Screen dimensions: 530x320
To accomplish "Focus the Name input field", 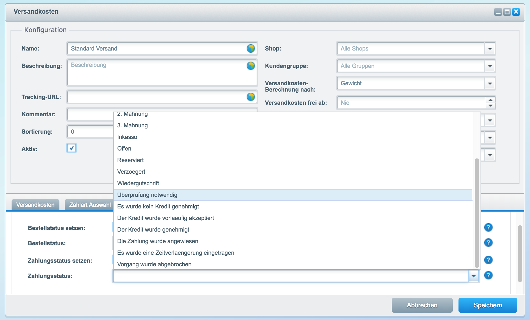I will click(162, 48).
